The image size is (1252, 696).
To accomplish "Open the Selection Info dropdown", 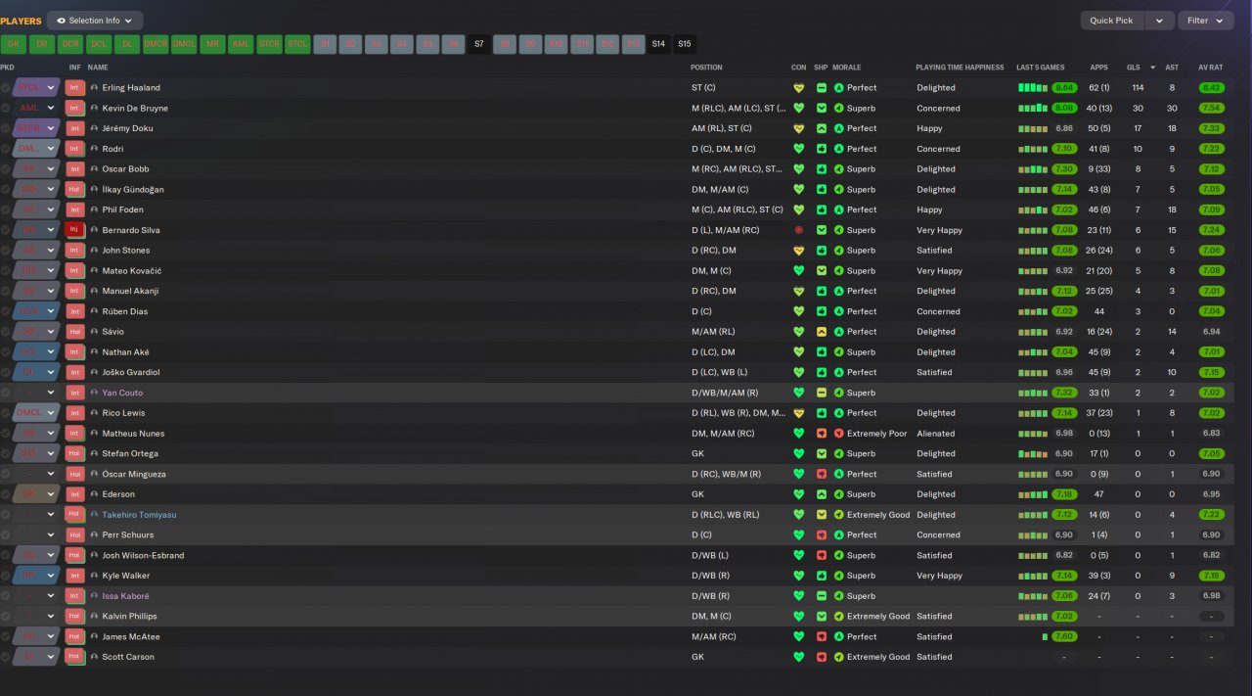I will (x=95, y=21).
